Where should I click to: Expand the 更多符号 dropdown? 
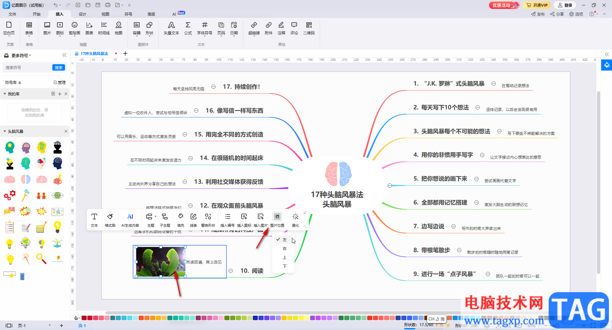pyautogui.click(x=21, y=56)
